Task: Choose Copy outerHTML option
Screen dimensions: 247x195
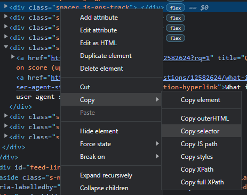Action: tap(202, 118)
